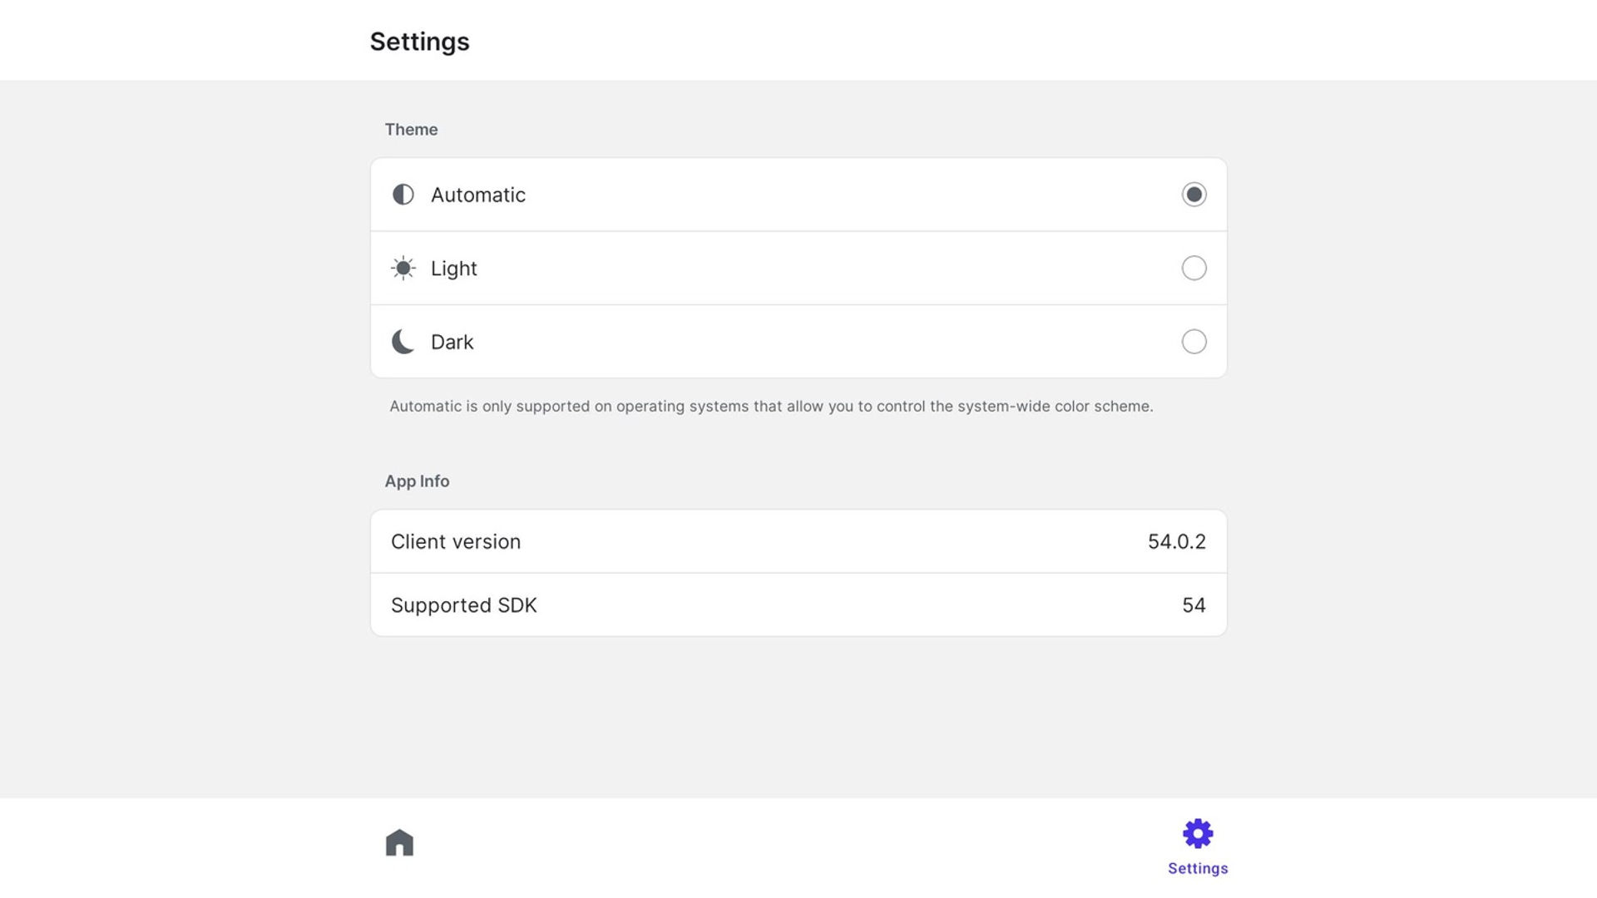The image size is (1597, 898).
Task: Choose the Automatic theme label
Action: (x=478, y=195)
